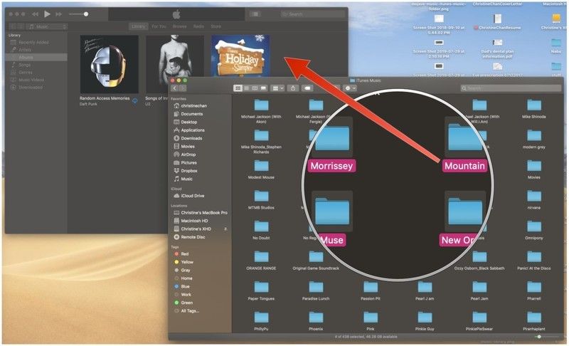Open the Finder group-by dropdown
Screen dimensions: 569x346
[x=278, y=88]
